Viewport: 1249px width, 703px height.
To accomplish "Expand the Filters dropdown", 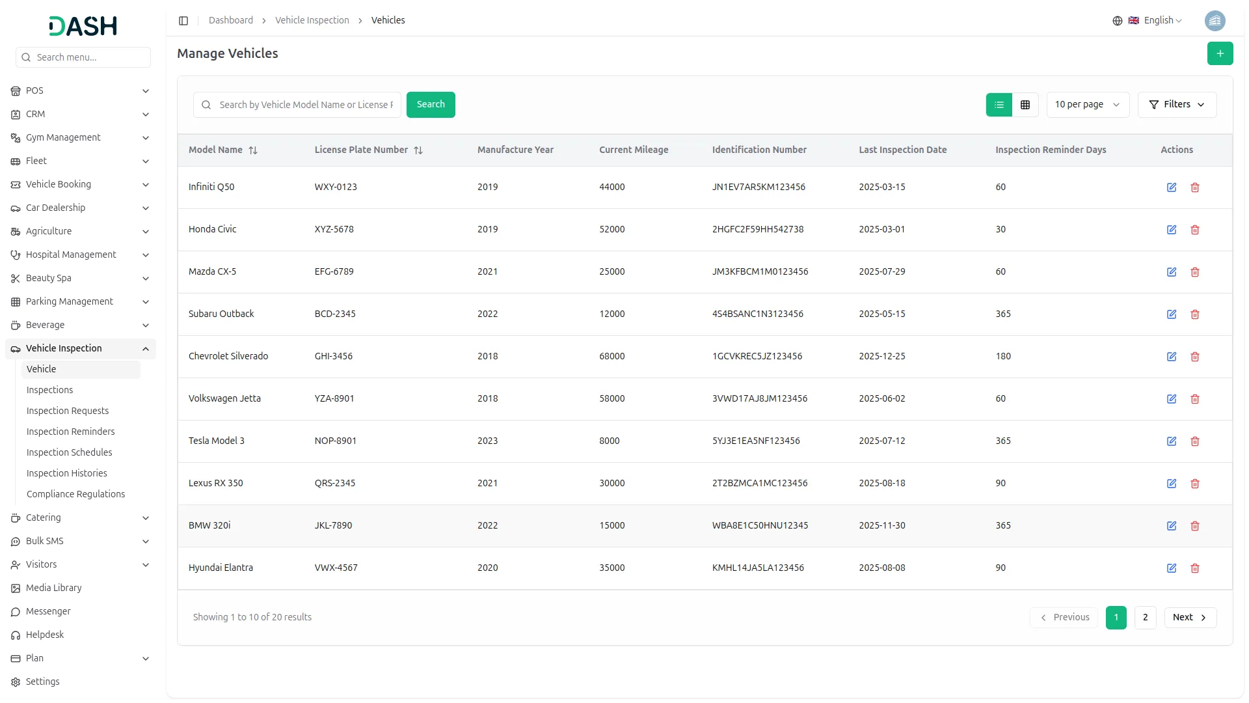I will coord(1176,105).
